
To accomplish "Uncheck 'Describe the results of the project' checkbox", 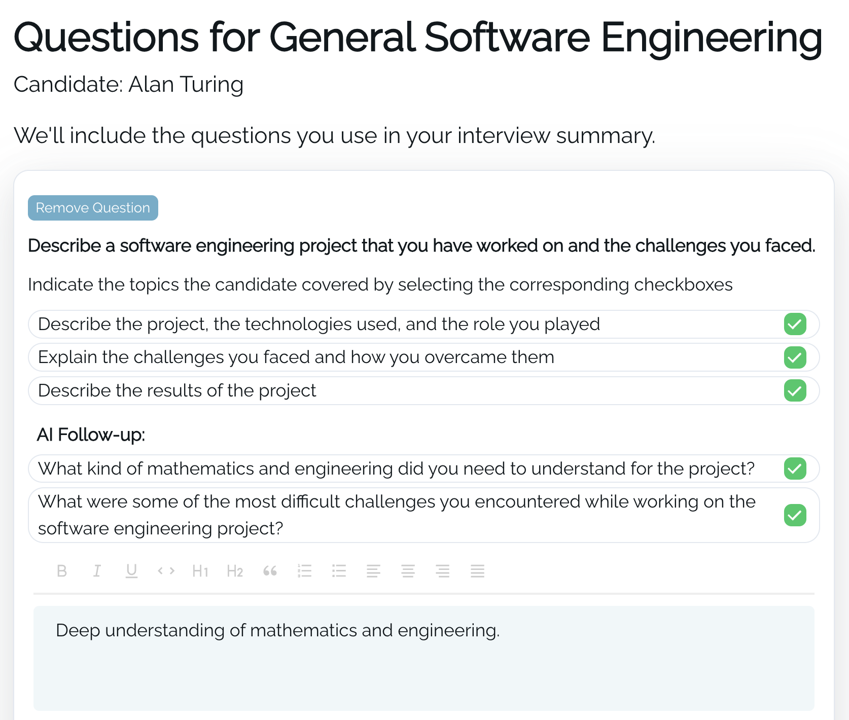I will pos(795,390).
